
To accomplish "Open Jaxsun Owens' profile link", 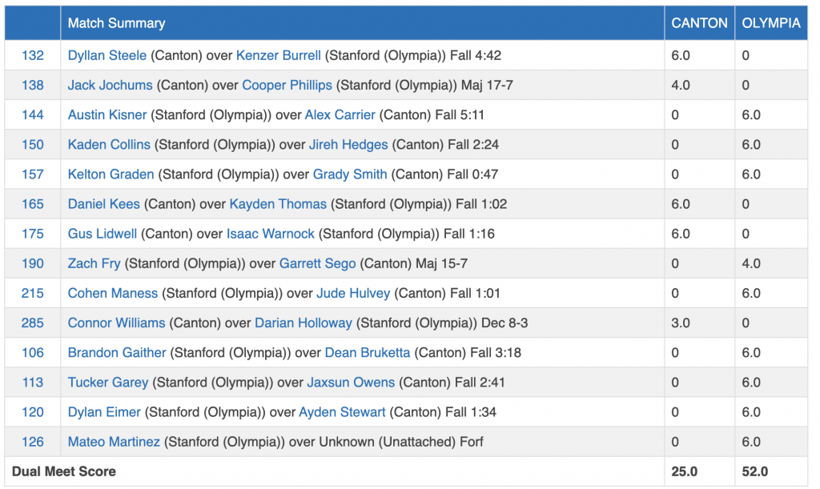I will [351, 382].
